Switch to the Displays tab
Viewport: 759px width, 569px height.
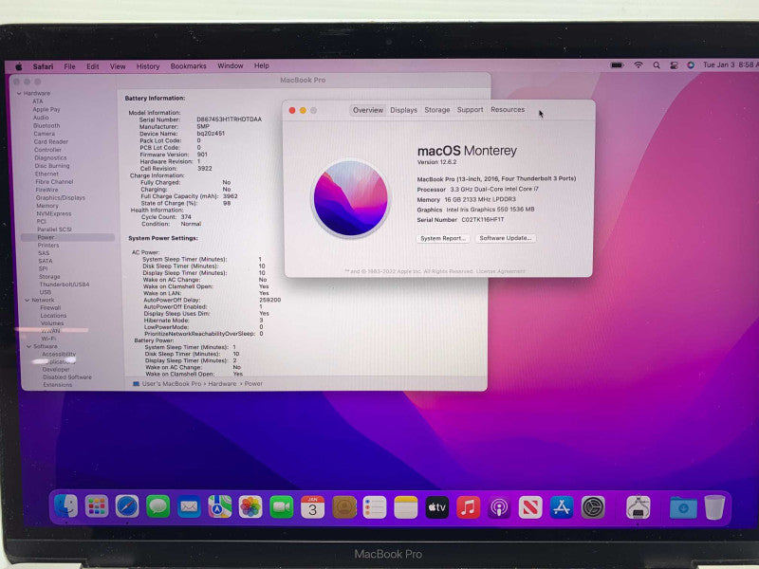click(404, 110)
